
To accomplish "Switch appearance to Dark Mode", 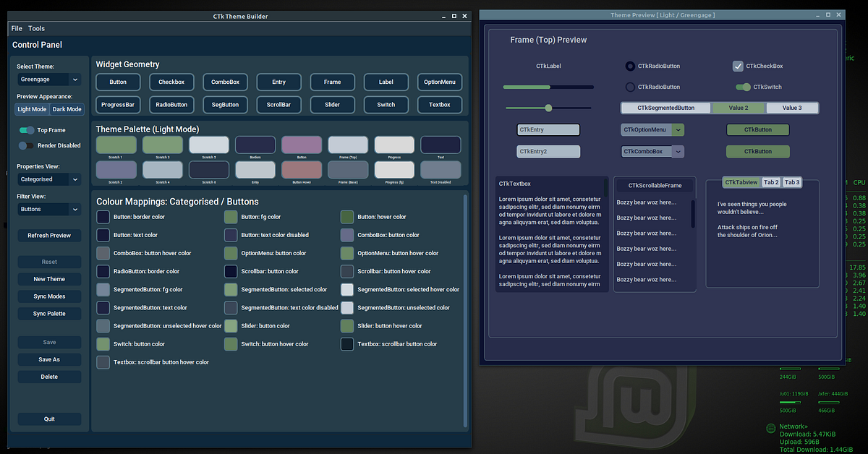I will coord(67,109).
